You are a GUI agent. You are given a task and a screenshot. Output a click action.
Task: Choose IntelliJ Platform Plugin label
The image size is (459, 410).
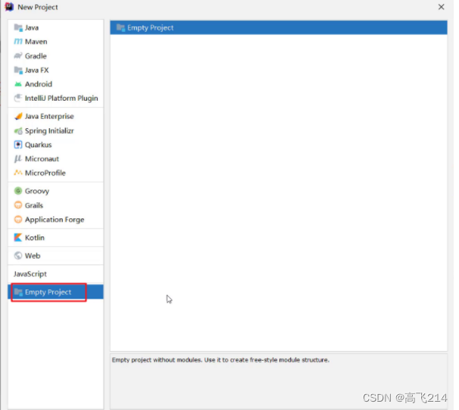pyautogui.click(x=61, y=98)
